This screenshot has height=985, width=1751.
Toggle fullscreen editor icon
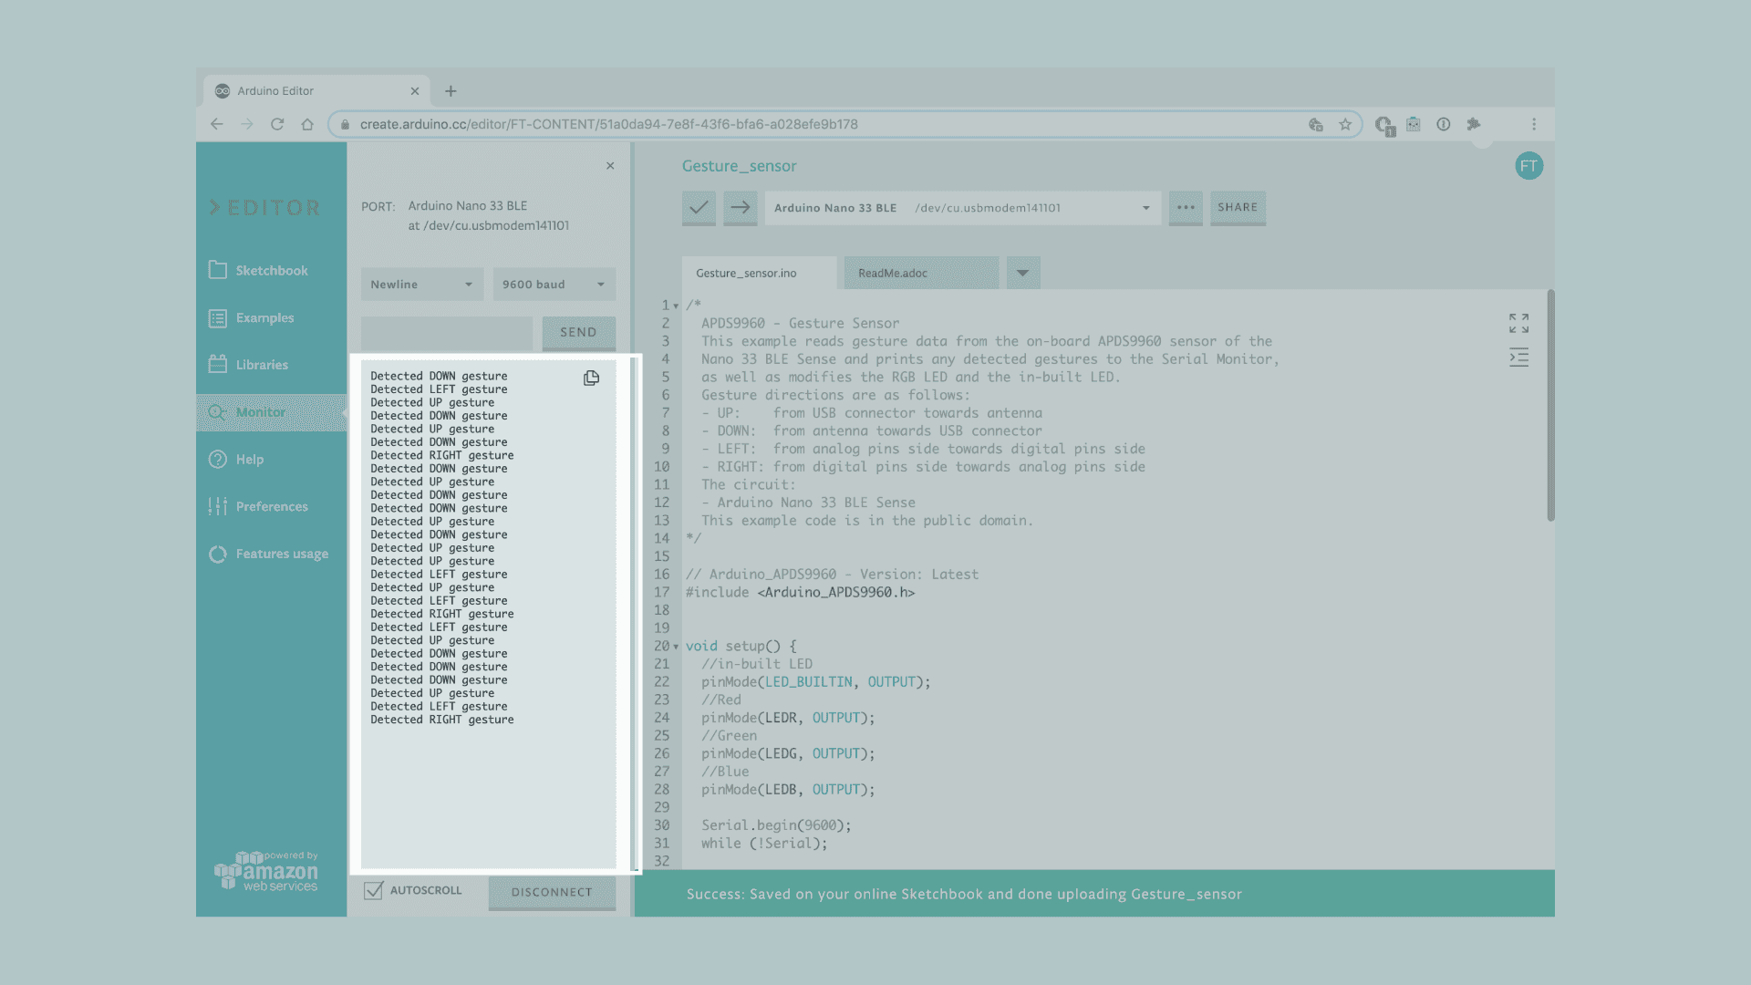tap(1518, 323)
